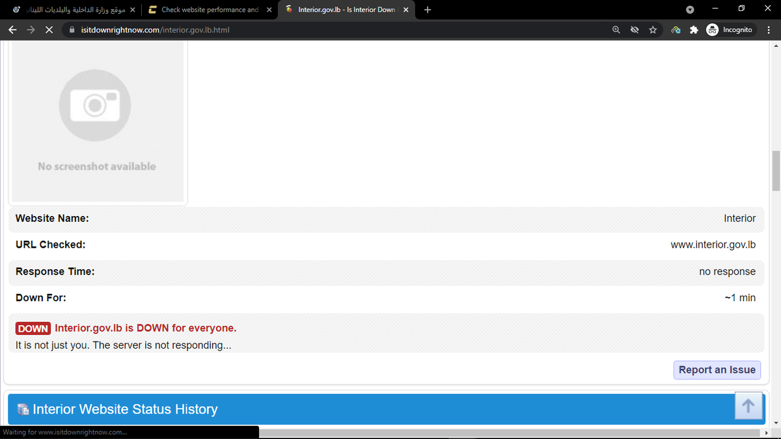
Task: Click the red DOWN status badge
Action: 33,328
